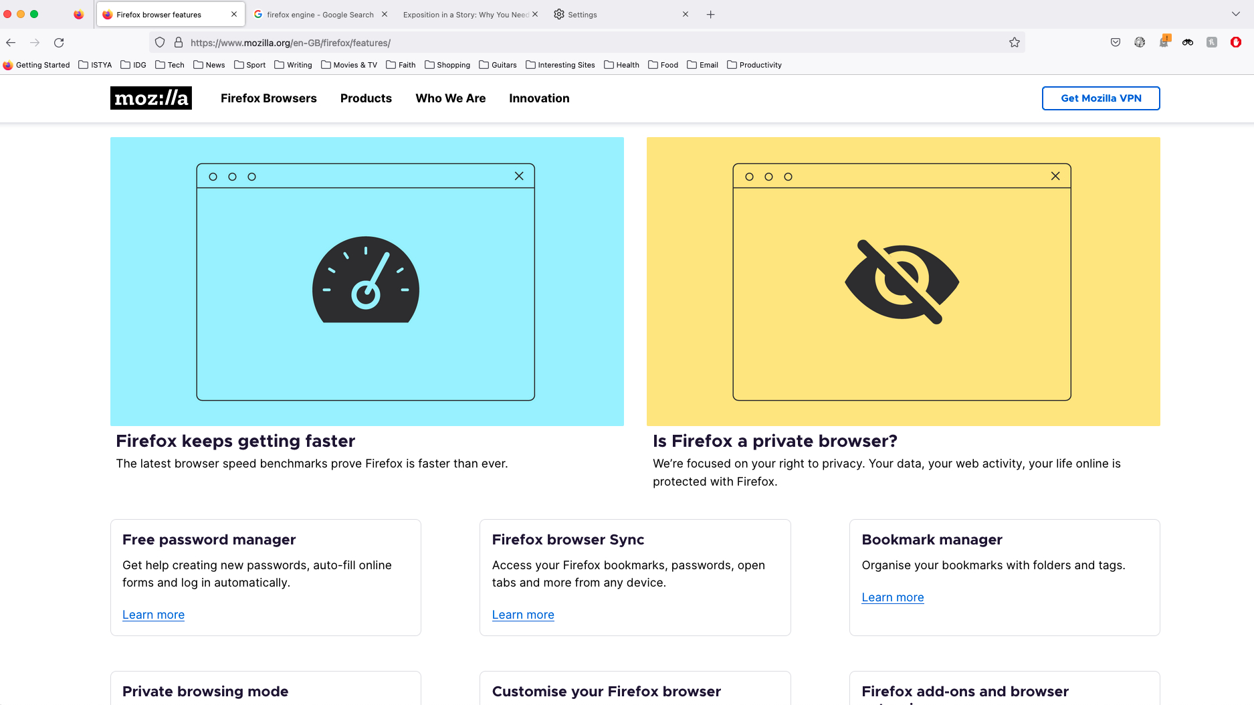Screen dimensions: 1254x705
Task: Click the Mozilla logo
Action: (151, 98)
